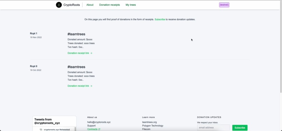Click the #teamtrees heading of Rcpt 0
The height and width of the screenshot is (131, 282).
click(76, 67)
